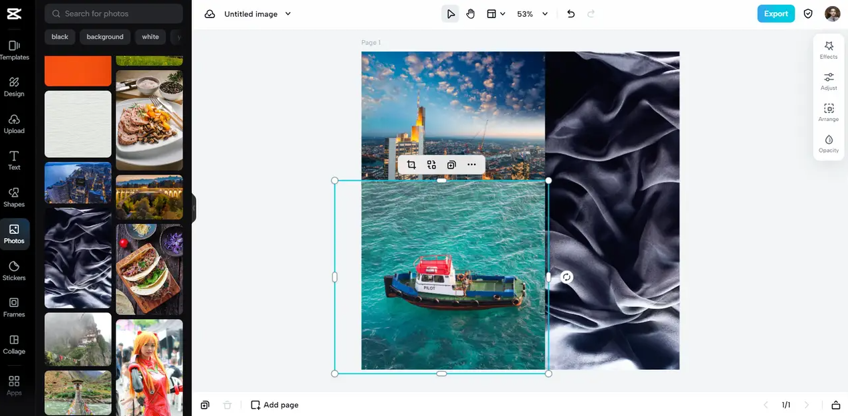Viewport: 848px width, 416px height.
Task: Select the dark silk fabric thumbnail
Action: click(78, 258)
